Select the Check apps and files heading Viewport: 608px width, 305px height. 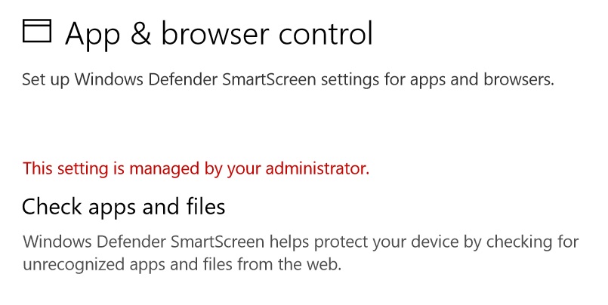click(x=124, y=207)
